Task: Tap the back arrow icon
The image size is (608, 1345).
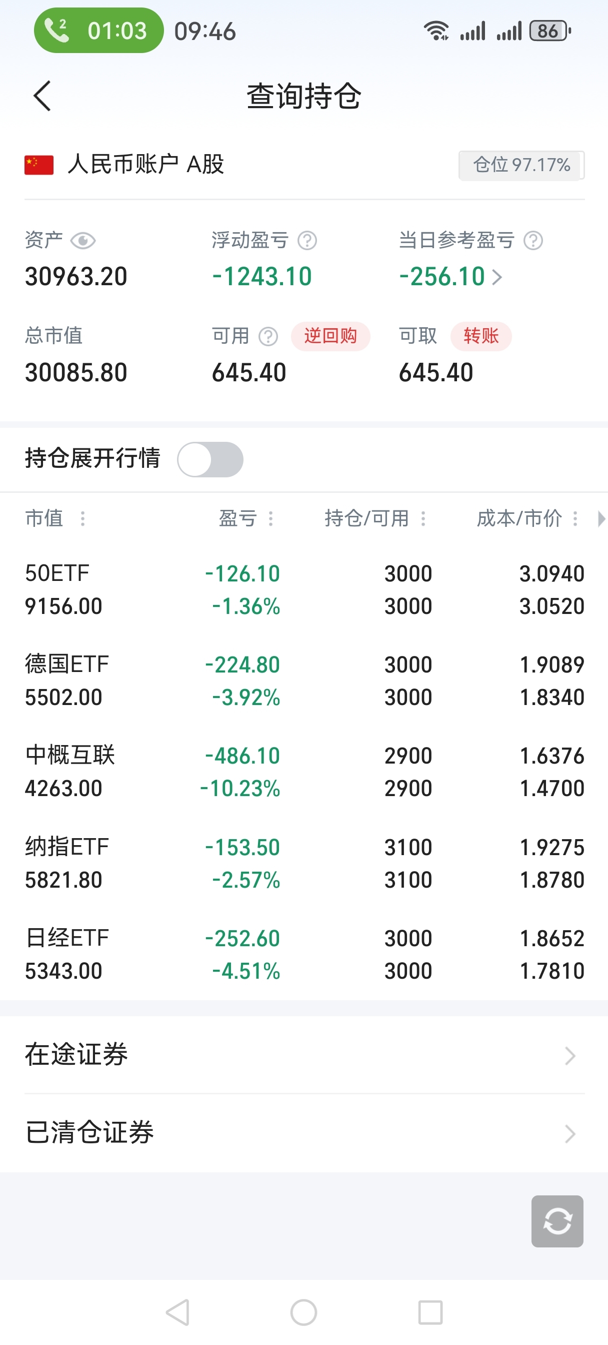Action: tap(42, 96)
